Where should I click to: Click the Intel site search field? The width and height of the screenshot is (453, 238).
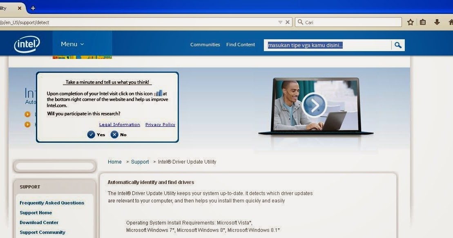coord(327,45)
